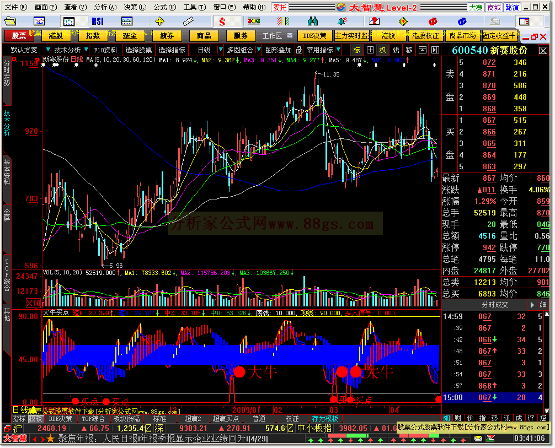Image resolution: width=555 pixels, height=448 pixels.
Task: Click the red 股票 button
Action: click(19, 36)
